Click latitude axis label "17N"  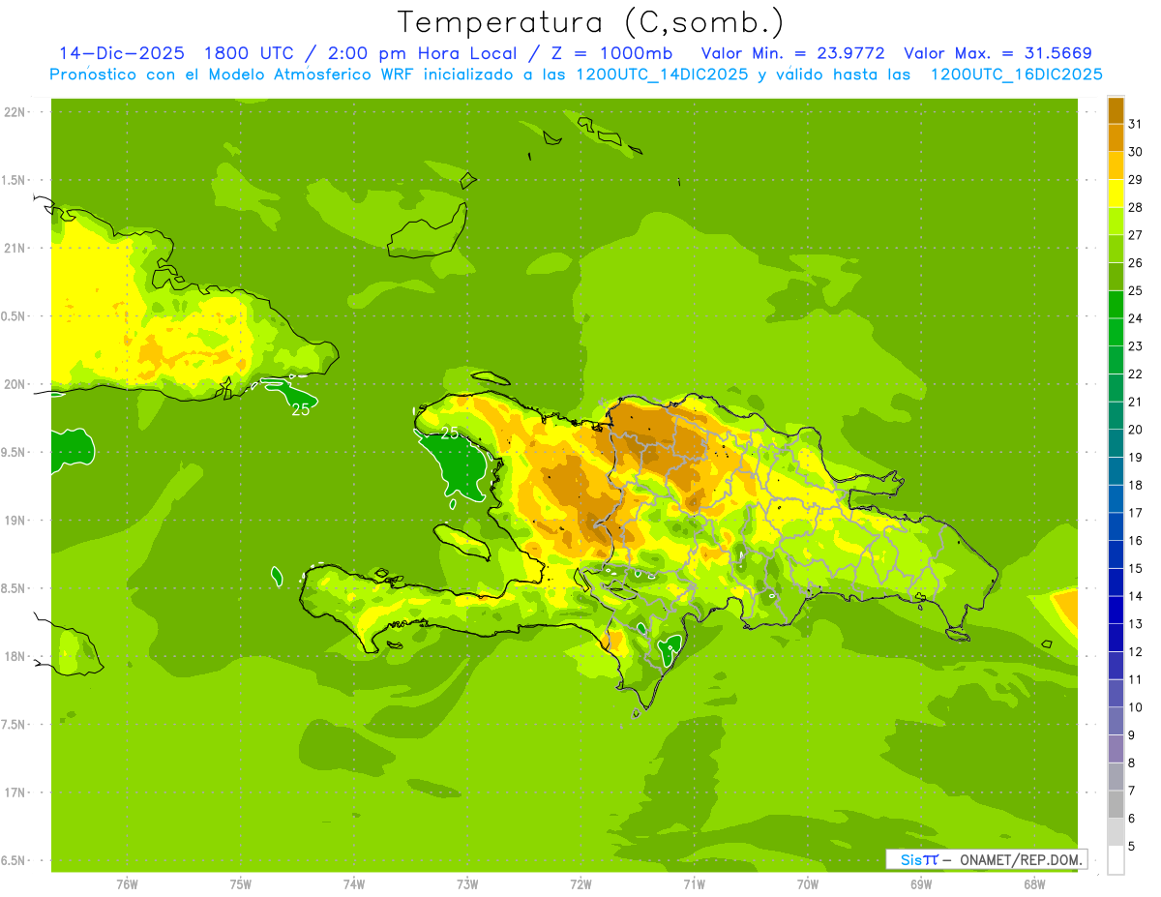tap(15, 792)
